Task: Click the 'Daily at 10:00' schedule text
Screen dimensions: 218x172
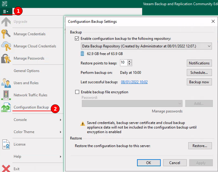Action: [131, 73]
